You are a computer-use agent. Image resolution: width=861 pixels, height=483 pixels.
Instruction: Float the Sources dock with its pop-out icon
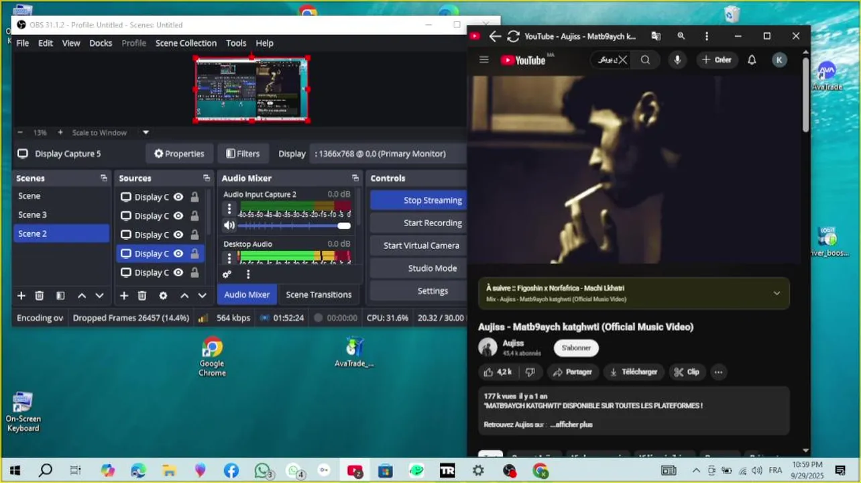click(207, 178)
